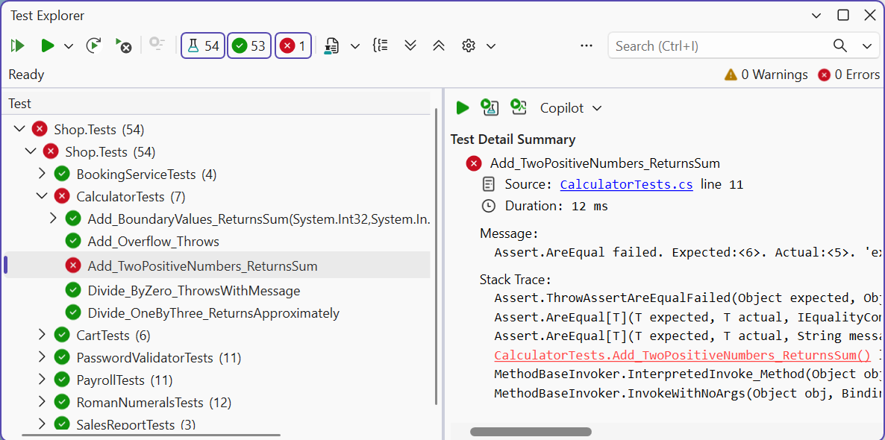Expand the Add_BoundaryValues_ReturnsSum node
885x440 pixels.
pos(53,219)
